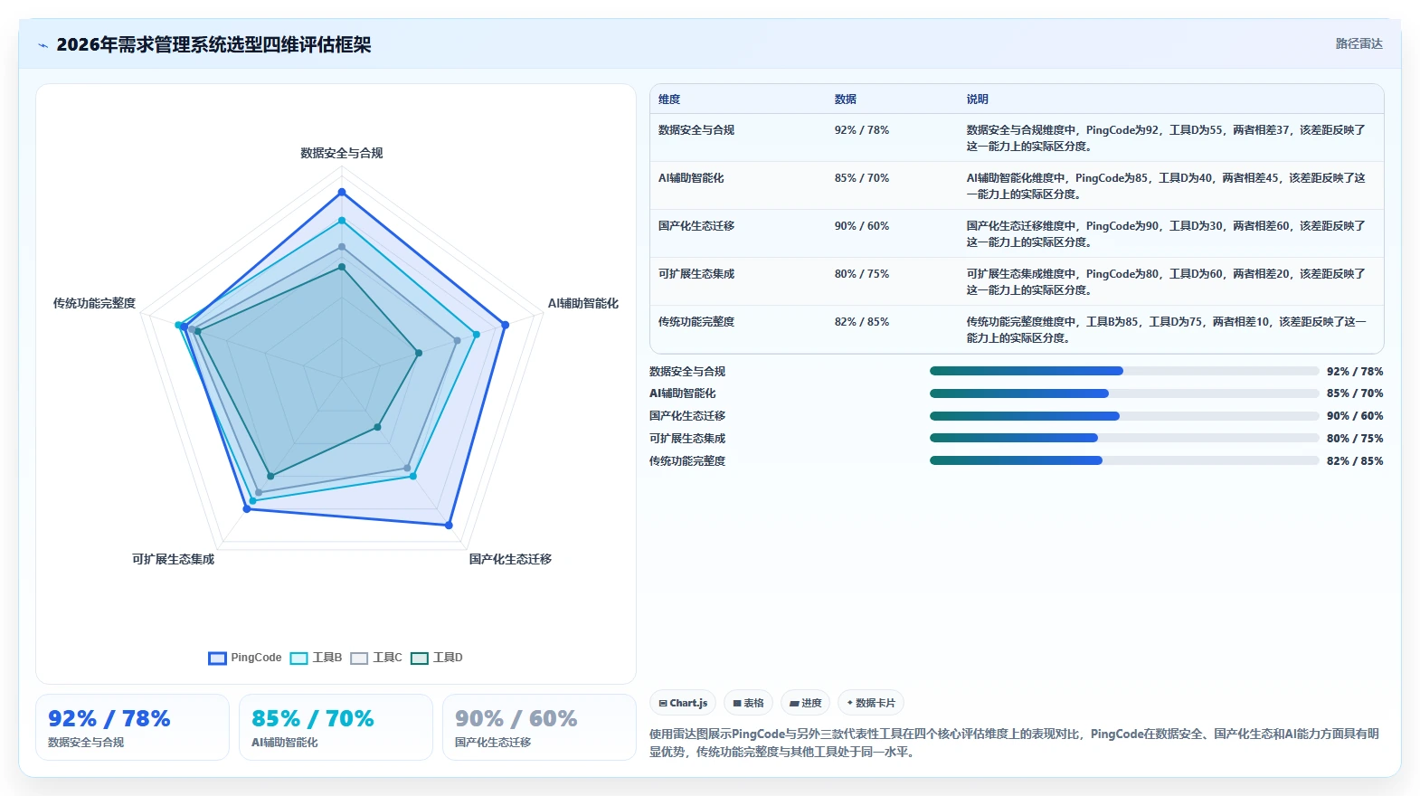Click radar axis label 可扩展生态集成
Viewport: 1420px width, 796px height.
coord(174,559)
